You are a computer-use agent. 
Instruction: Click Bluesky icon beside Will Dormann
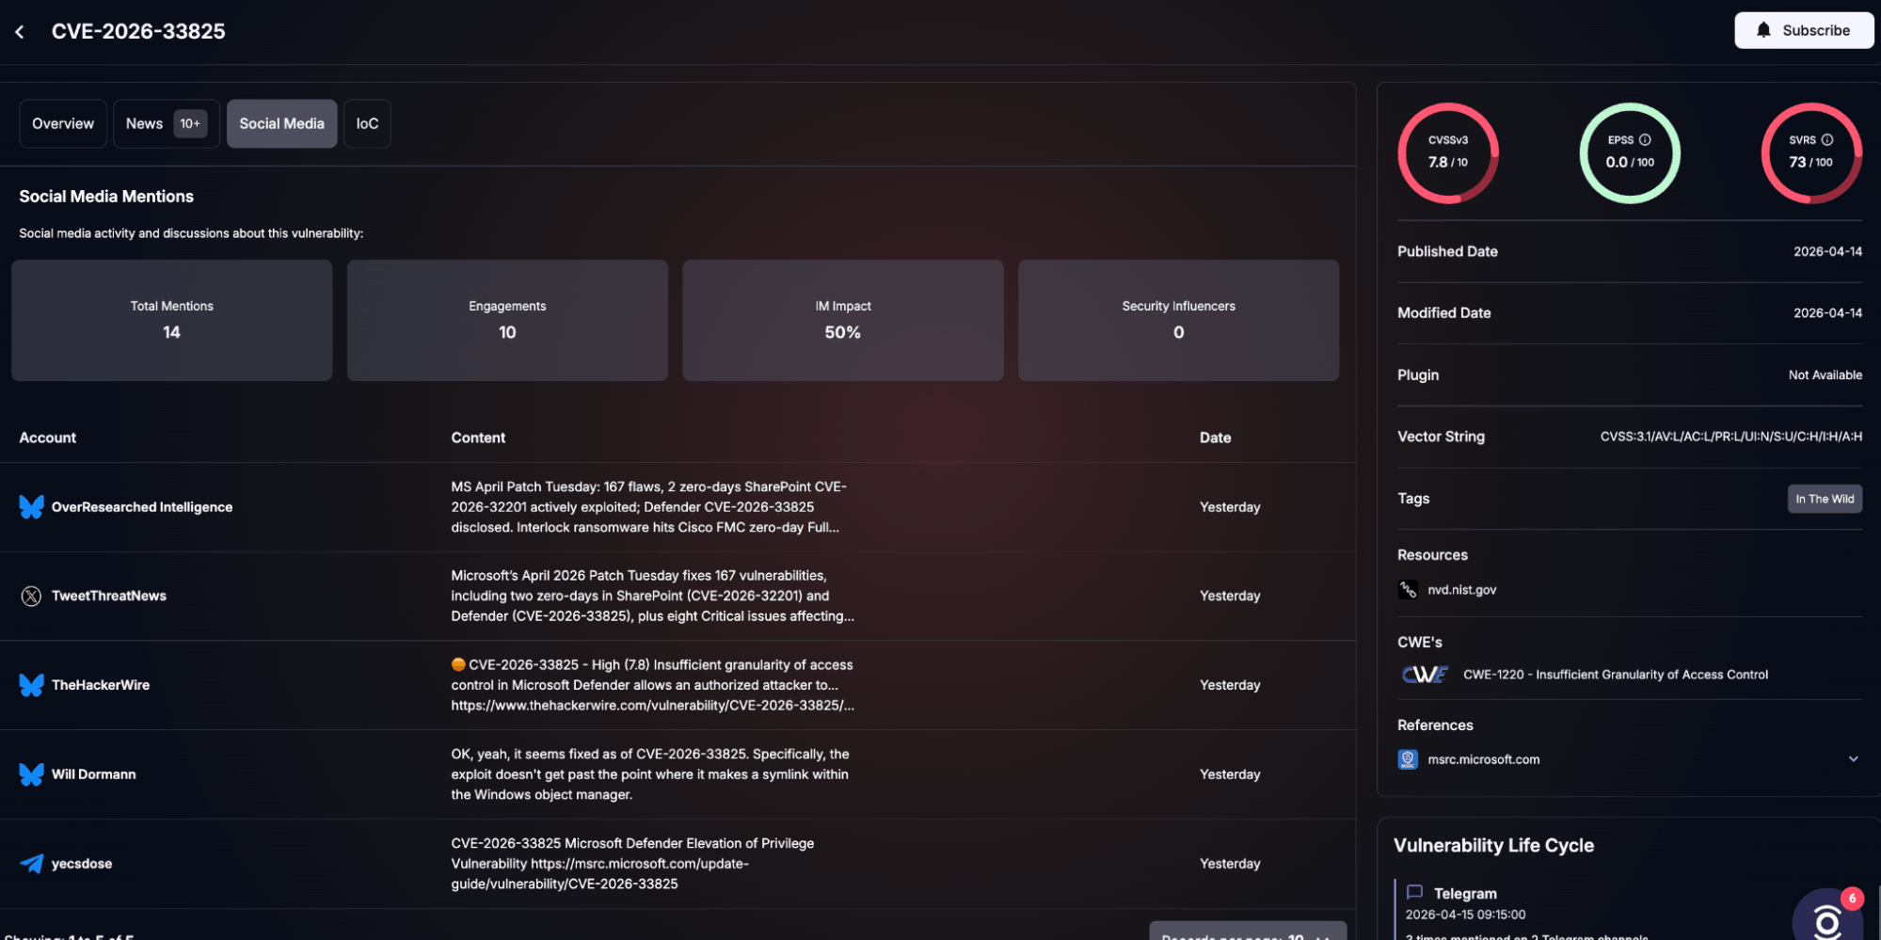click(31, 774)
